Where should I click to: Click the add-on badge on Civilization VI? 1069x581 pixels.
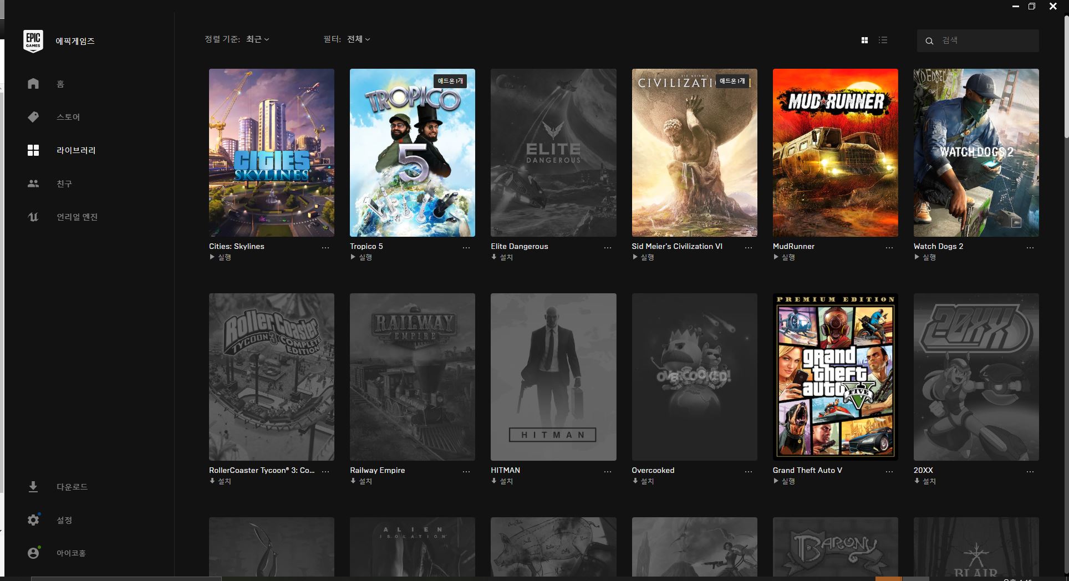click(732, 81)
